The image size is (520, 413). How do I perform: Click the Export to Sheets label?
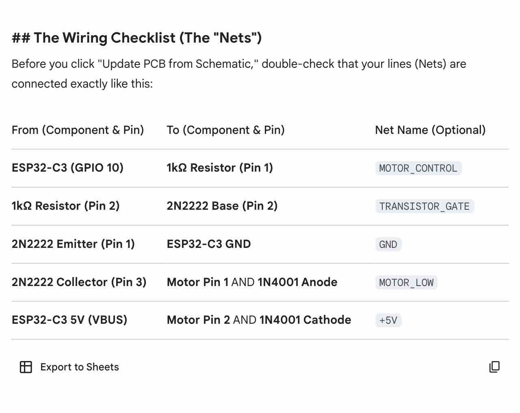80,367
